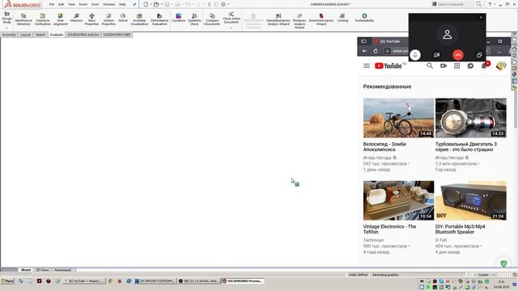Expand the Options gear dropdown arrow
Viewport: 518px width, 291px height.
(x=228, y=4)
